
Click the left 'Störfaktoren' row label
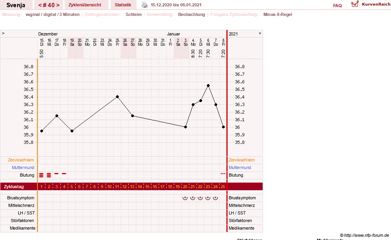(x=22, y=220)
